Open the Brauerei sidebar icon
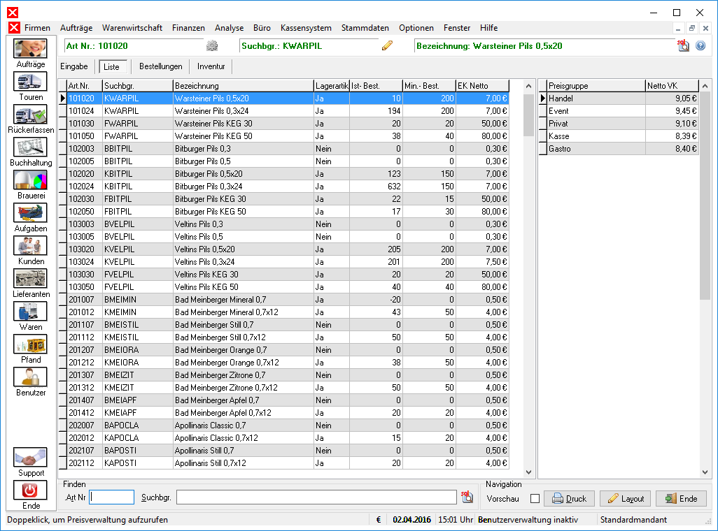Viewport: 718px width, 531px height. [x=30, y=180]
